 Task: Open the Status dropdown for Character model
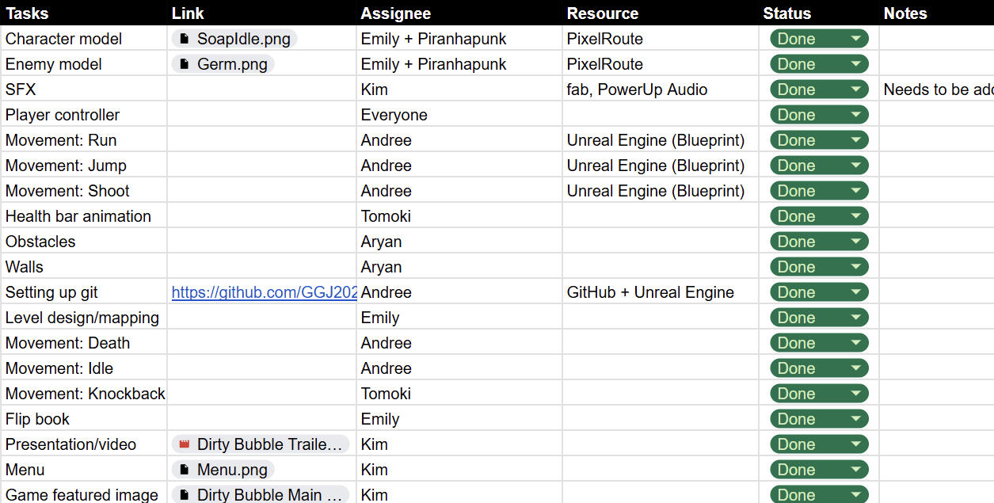pos(855,39)
